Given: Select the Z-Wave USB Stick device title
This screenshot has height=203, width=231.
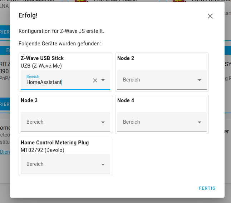Looking at the screenshot, I should pos(42,58).
